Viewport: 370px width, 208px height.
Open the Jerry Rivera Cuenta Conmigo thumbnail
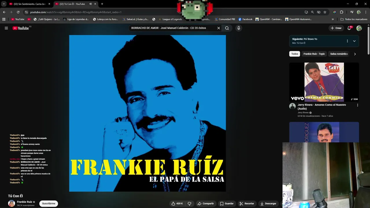click(x=324, y=82)
